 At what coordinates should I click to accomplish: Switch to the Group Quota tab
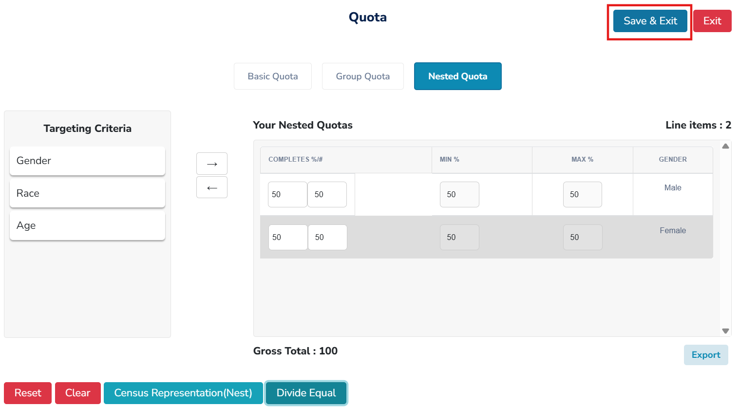coord(362,76)
